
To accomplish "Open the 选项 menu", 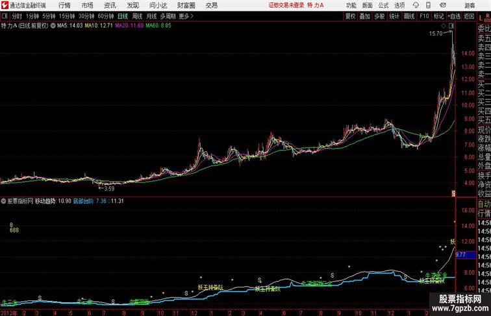I will (x=399, y=5).
